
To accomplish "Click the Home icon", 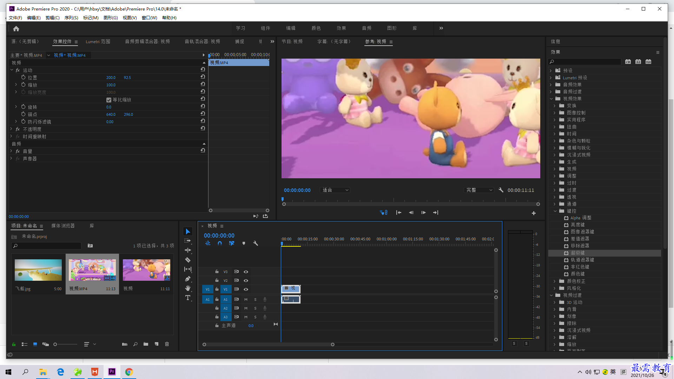I will click(x=16, y=28).
